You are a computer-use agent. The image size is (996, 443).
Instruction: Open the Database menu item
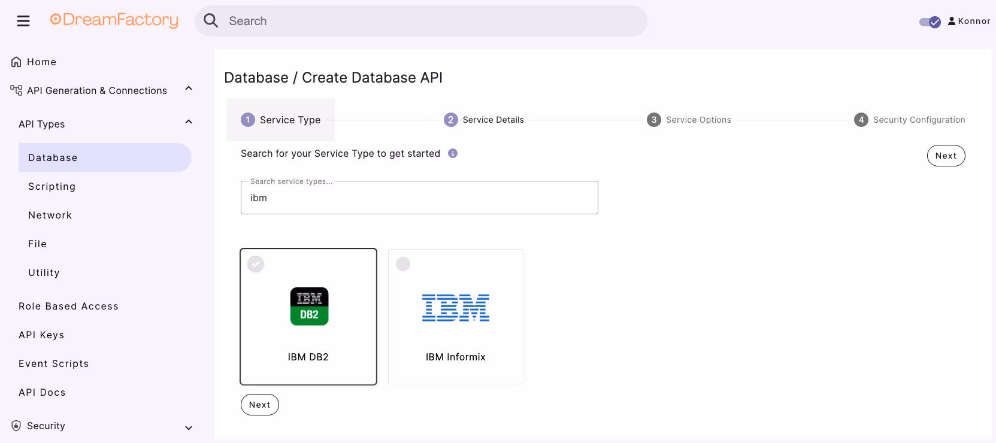[105, 157]
